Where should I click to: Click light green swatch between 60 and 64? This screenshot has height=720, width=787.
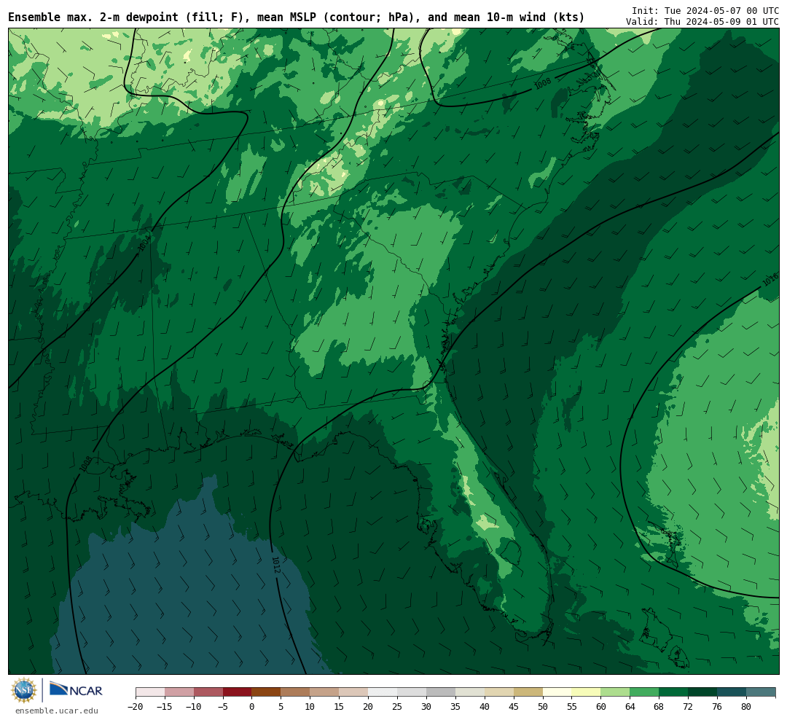(616, 692)
